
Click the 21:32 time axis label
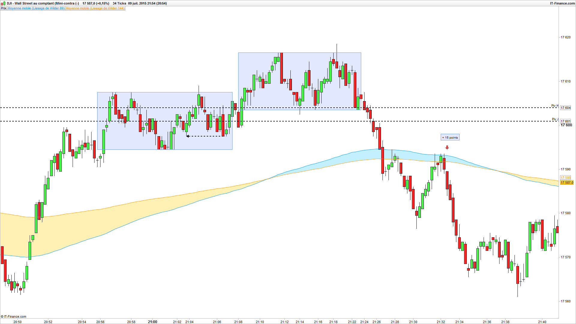point(441,322)
